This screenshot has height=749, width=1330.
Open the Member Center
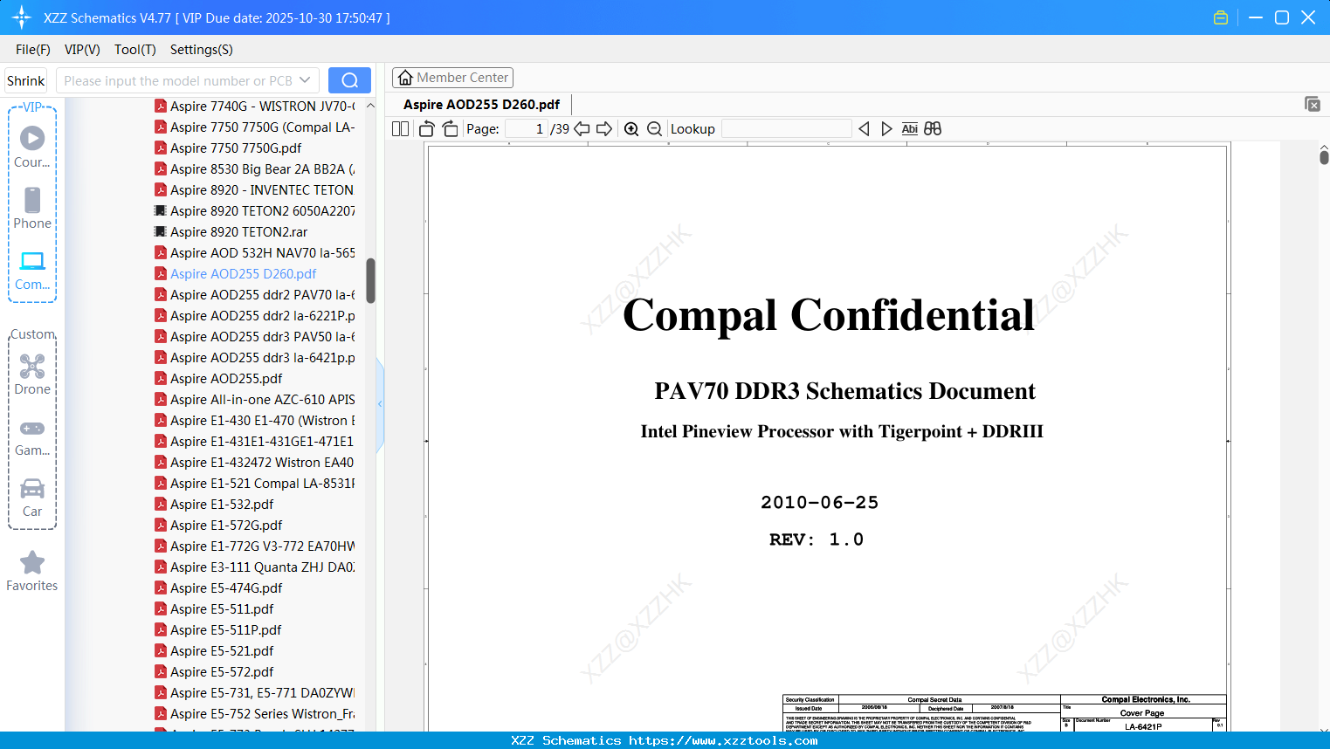click(x=452, y=78)
